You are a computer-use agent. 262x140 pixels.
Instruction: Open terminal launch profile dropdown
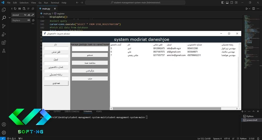coord(245,111)
